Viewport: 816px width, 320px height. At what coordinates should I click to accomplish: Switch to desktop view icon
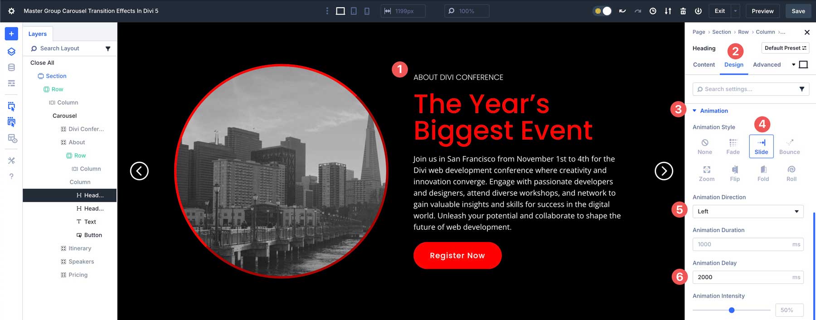(340, 11)
